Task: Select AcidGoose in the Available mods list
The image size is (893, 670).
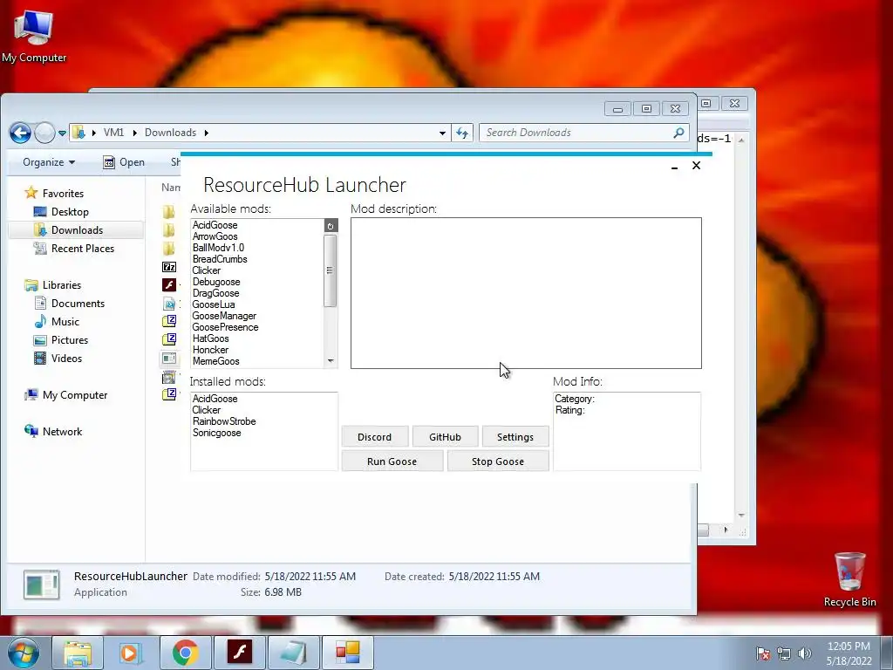Action: point(215,225)
